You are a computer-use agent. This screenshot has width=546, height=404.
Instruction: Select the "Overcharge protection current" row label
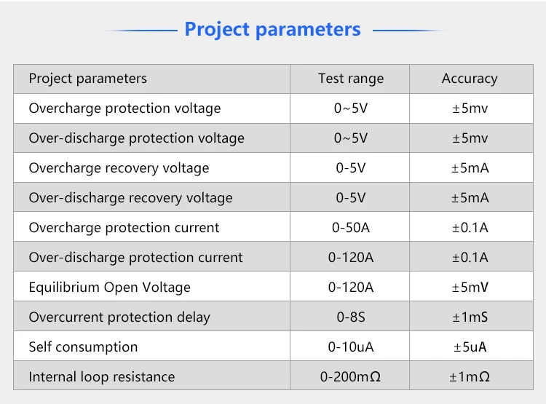(124, 228)
